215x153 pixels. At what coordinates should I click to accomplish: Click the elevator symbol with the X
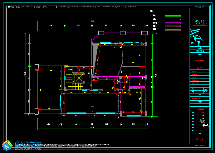(78, 78)
